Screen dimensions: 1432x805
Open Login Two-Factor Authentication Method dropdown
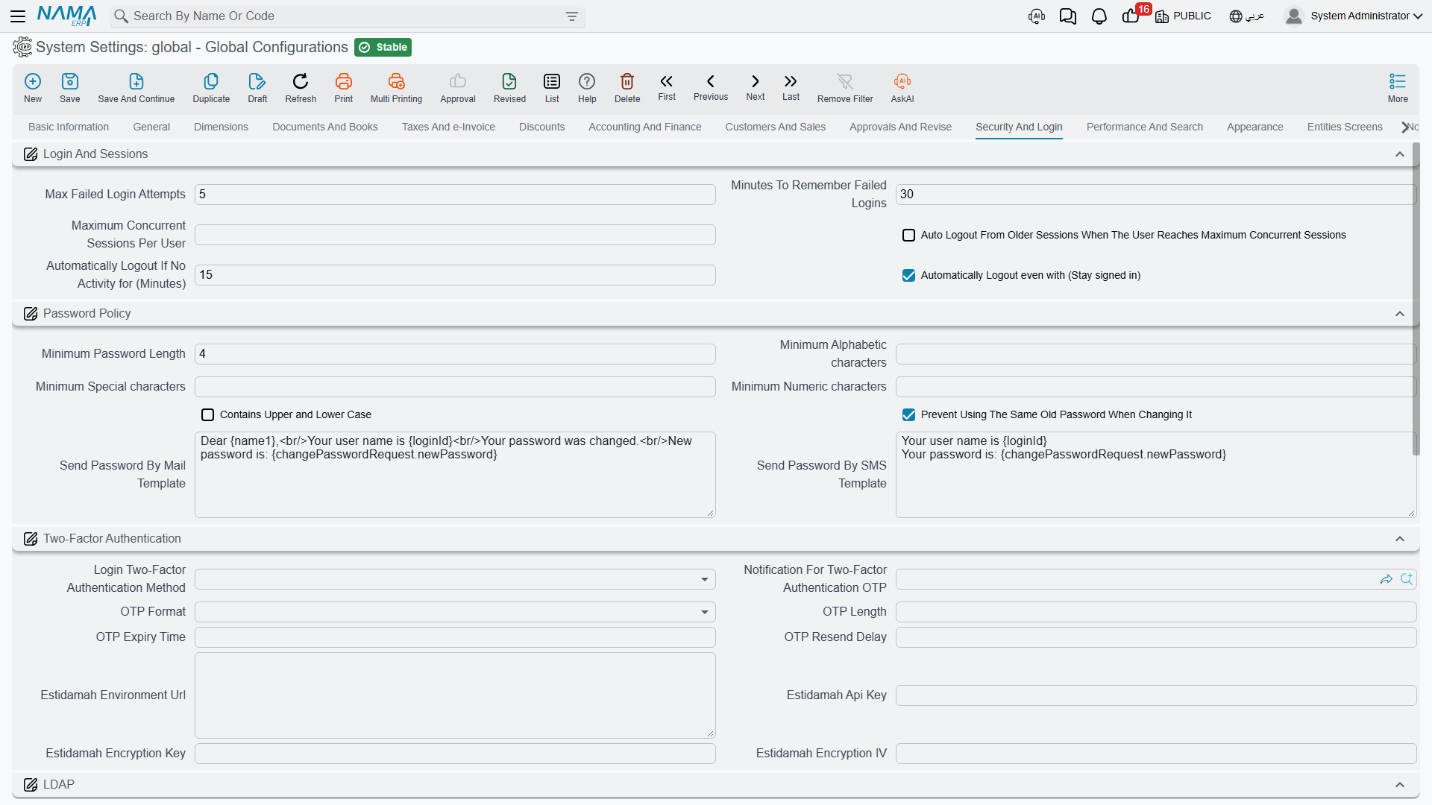pyautogui.click(x=455, y=579)
